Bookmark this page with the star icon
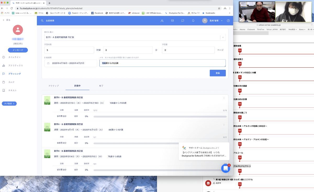Screen dimensions: 314x192 tap(219, 8)
